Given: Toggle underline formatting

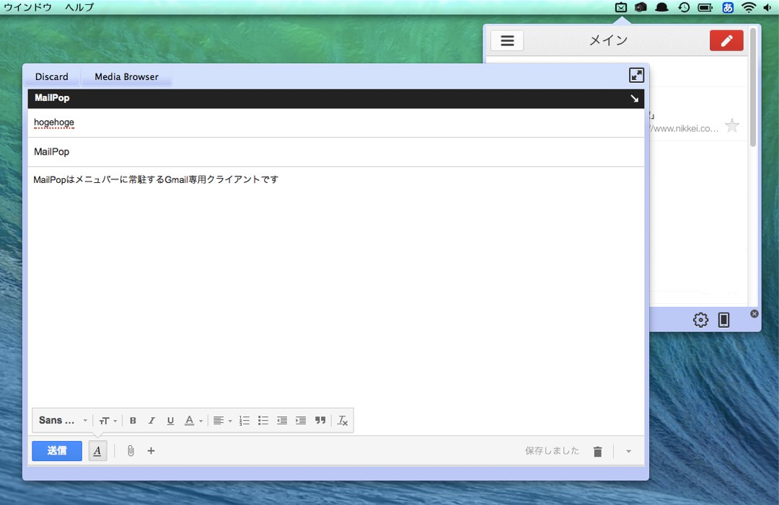Looking at the screenshot, I should click(170, 421).
